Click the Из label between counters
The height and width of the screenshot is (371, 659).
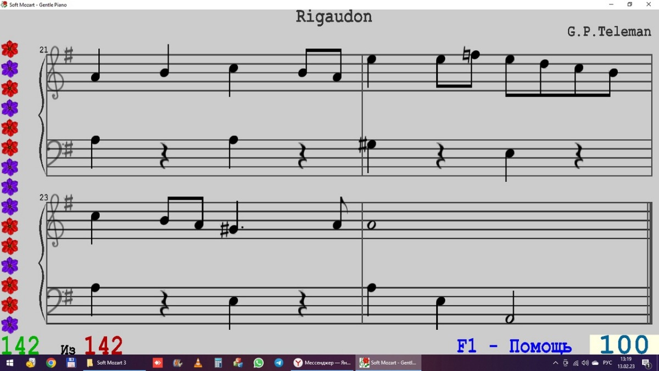pyautogui.click(x=68, y=350)
